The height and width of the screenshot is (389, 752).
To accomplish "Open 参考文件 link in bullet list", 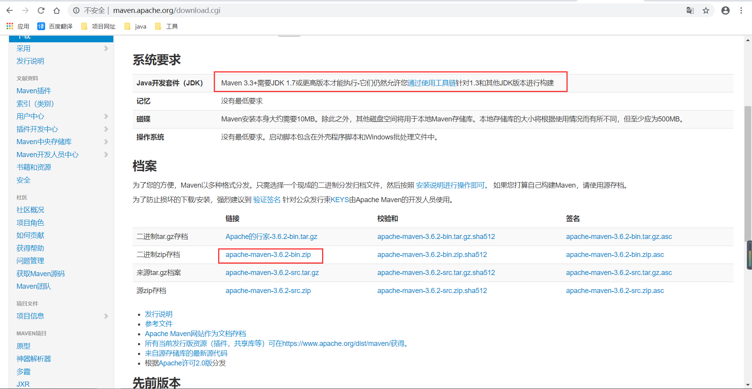I will coord(158,324).
